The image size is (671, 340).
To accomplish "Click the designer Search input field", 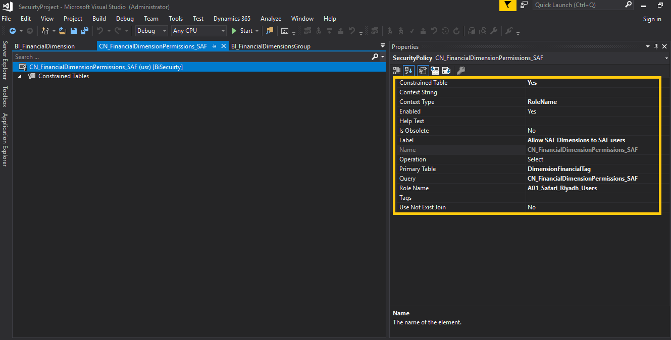I will 191,57.
